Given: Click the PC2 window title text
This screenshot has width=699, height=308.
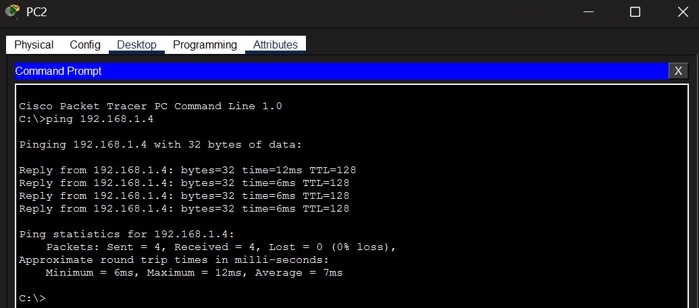Looking at the screenshot, I should point(36,12).
